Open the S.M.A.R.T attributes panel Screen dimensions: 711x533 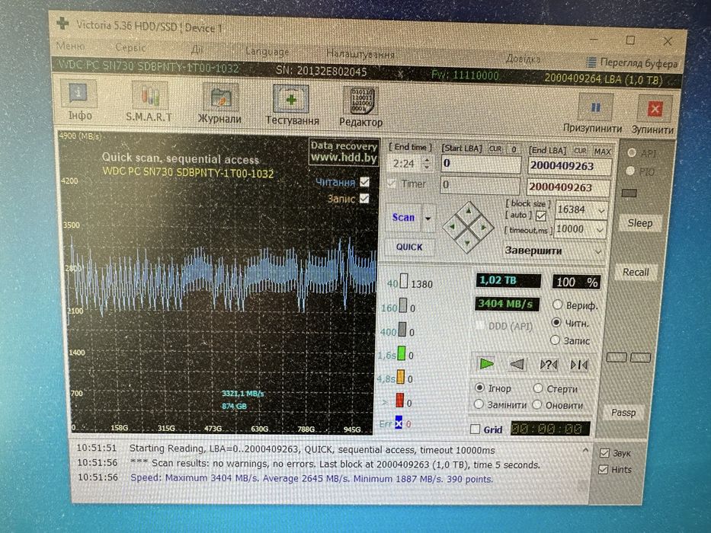point(149,101)
